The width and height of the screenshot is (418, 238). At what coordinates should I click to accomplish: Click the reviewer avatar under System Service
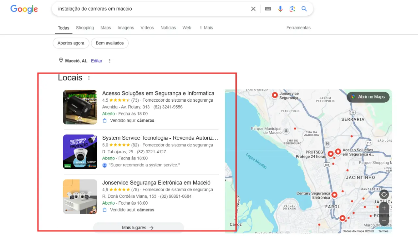tap(104, 165)
